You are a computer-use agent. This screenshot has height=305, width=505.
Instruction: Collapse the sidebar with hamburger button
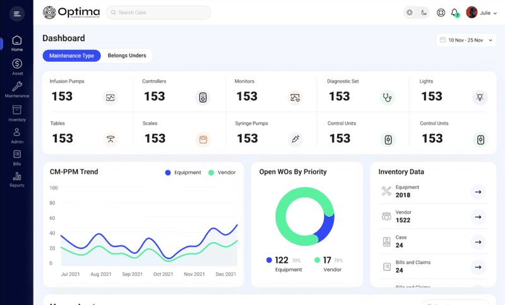17,14
